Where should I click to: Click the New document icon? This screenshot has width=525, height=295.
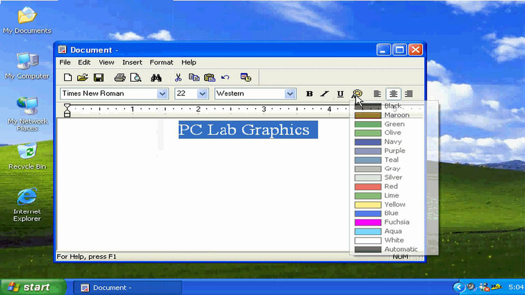(68, 78)
